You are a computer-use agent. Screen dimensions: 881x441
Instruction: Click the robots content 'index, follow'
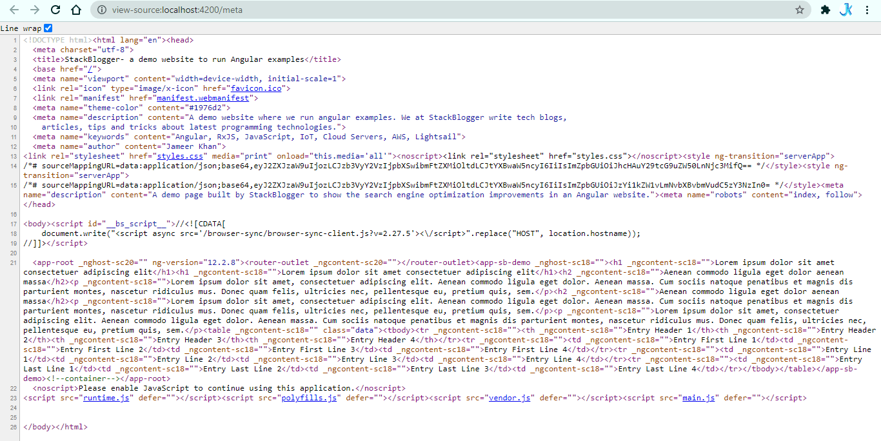pos(822,195)
